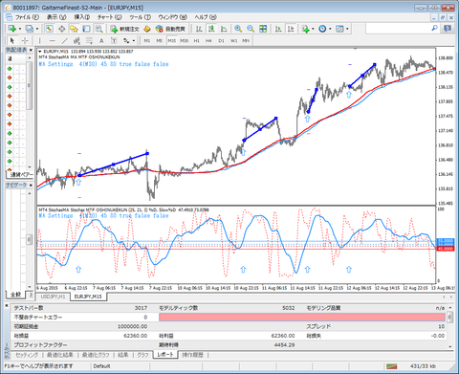Select the trendline drawing tool
This screenshot has width=459, height=374.
[65, 40]
